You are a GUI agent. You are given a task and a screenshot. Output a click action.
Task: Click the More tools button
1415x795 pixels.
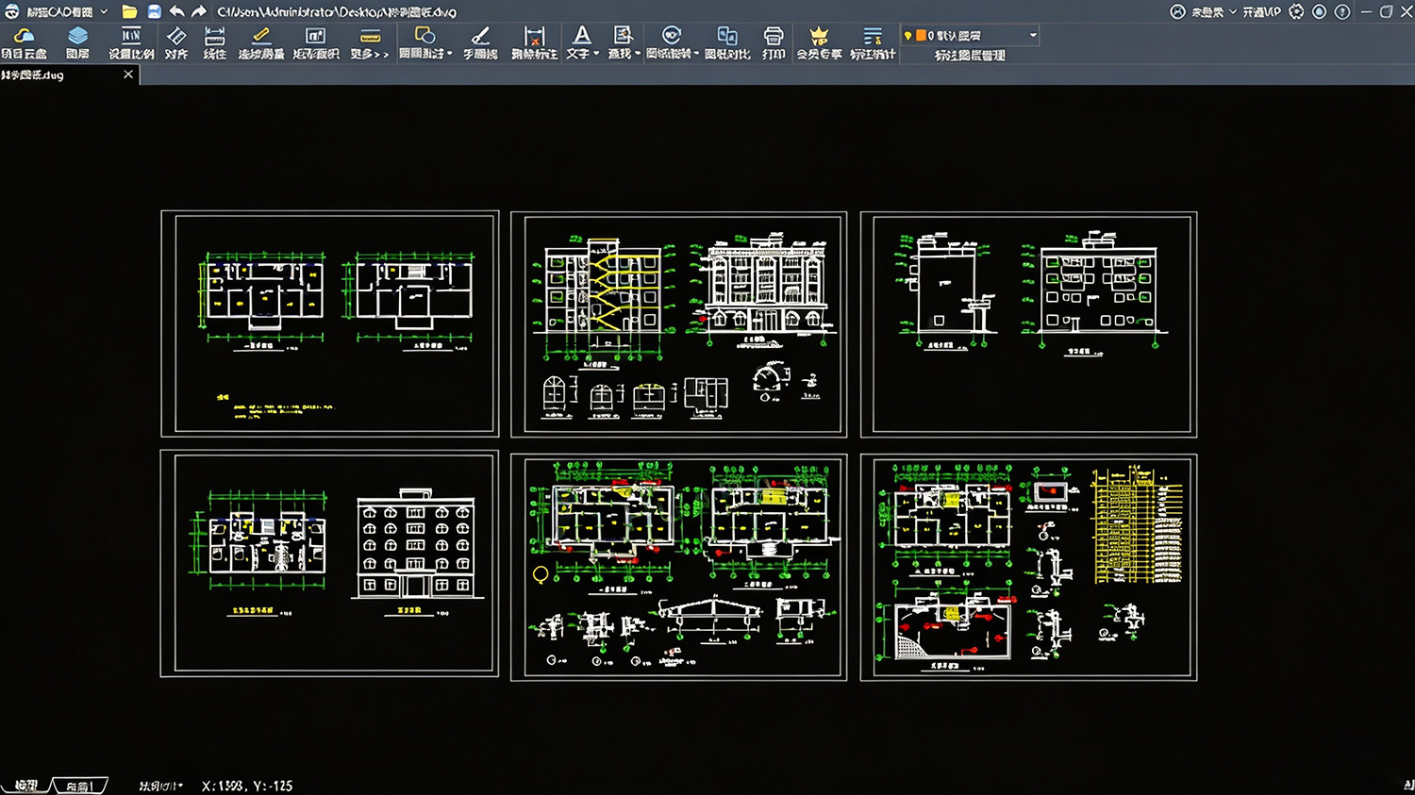pyautogui.click(x=370, y=43)
